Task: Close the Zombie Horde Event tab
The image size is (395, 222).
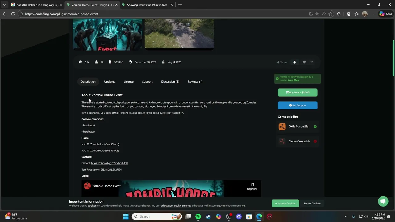Action: pyautogui.click(x=116, y=5)
